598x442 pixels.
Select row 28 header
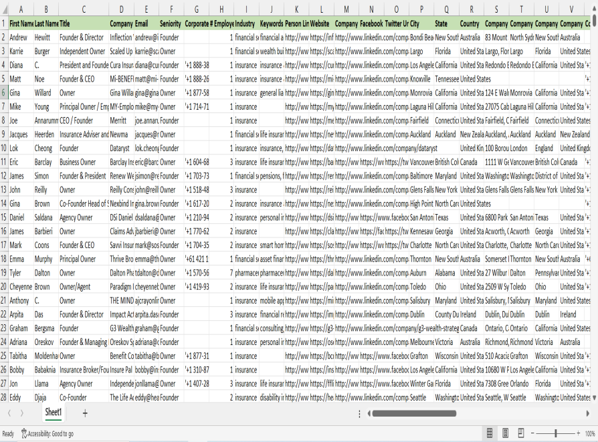(4, 397)
